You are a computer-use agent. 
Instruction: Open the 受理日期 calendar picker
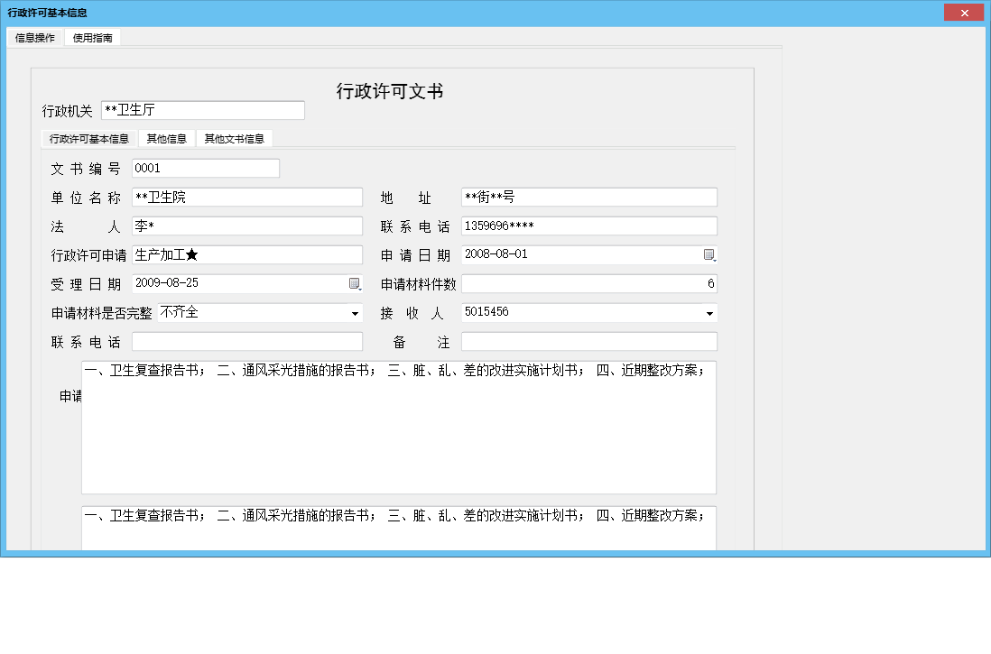[355, 283]
